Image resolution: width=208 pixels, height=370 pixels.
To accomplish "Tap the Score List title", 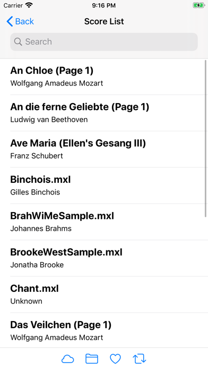I will (x=104, y=21).
